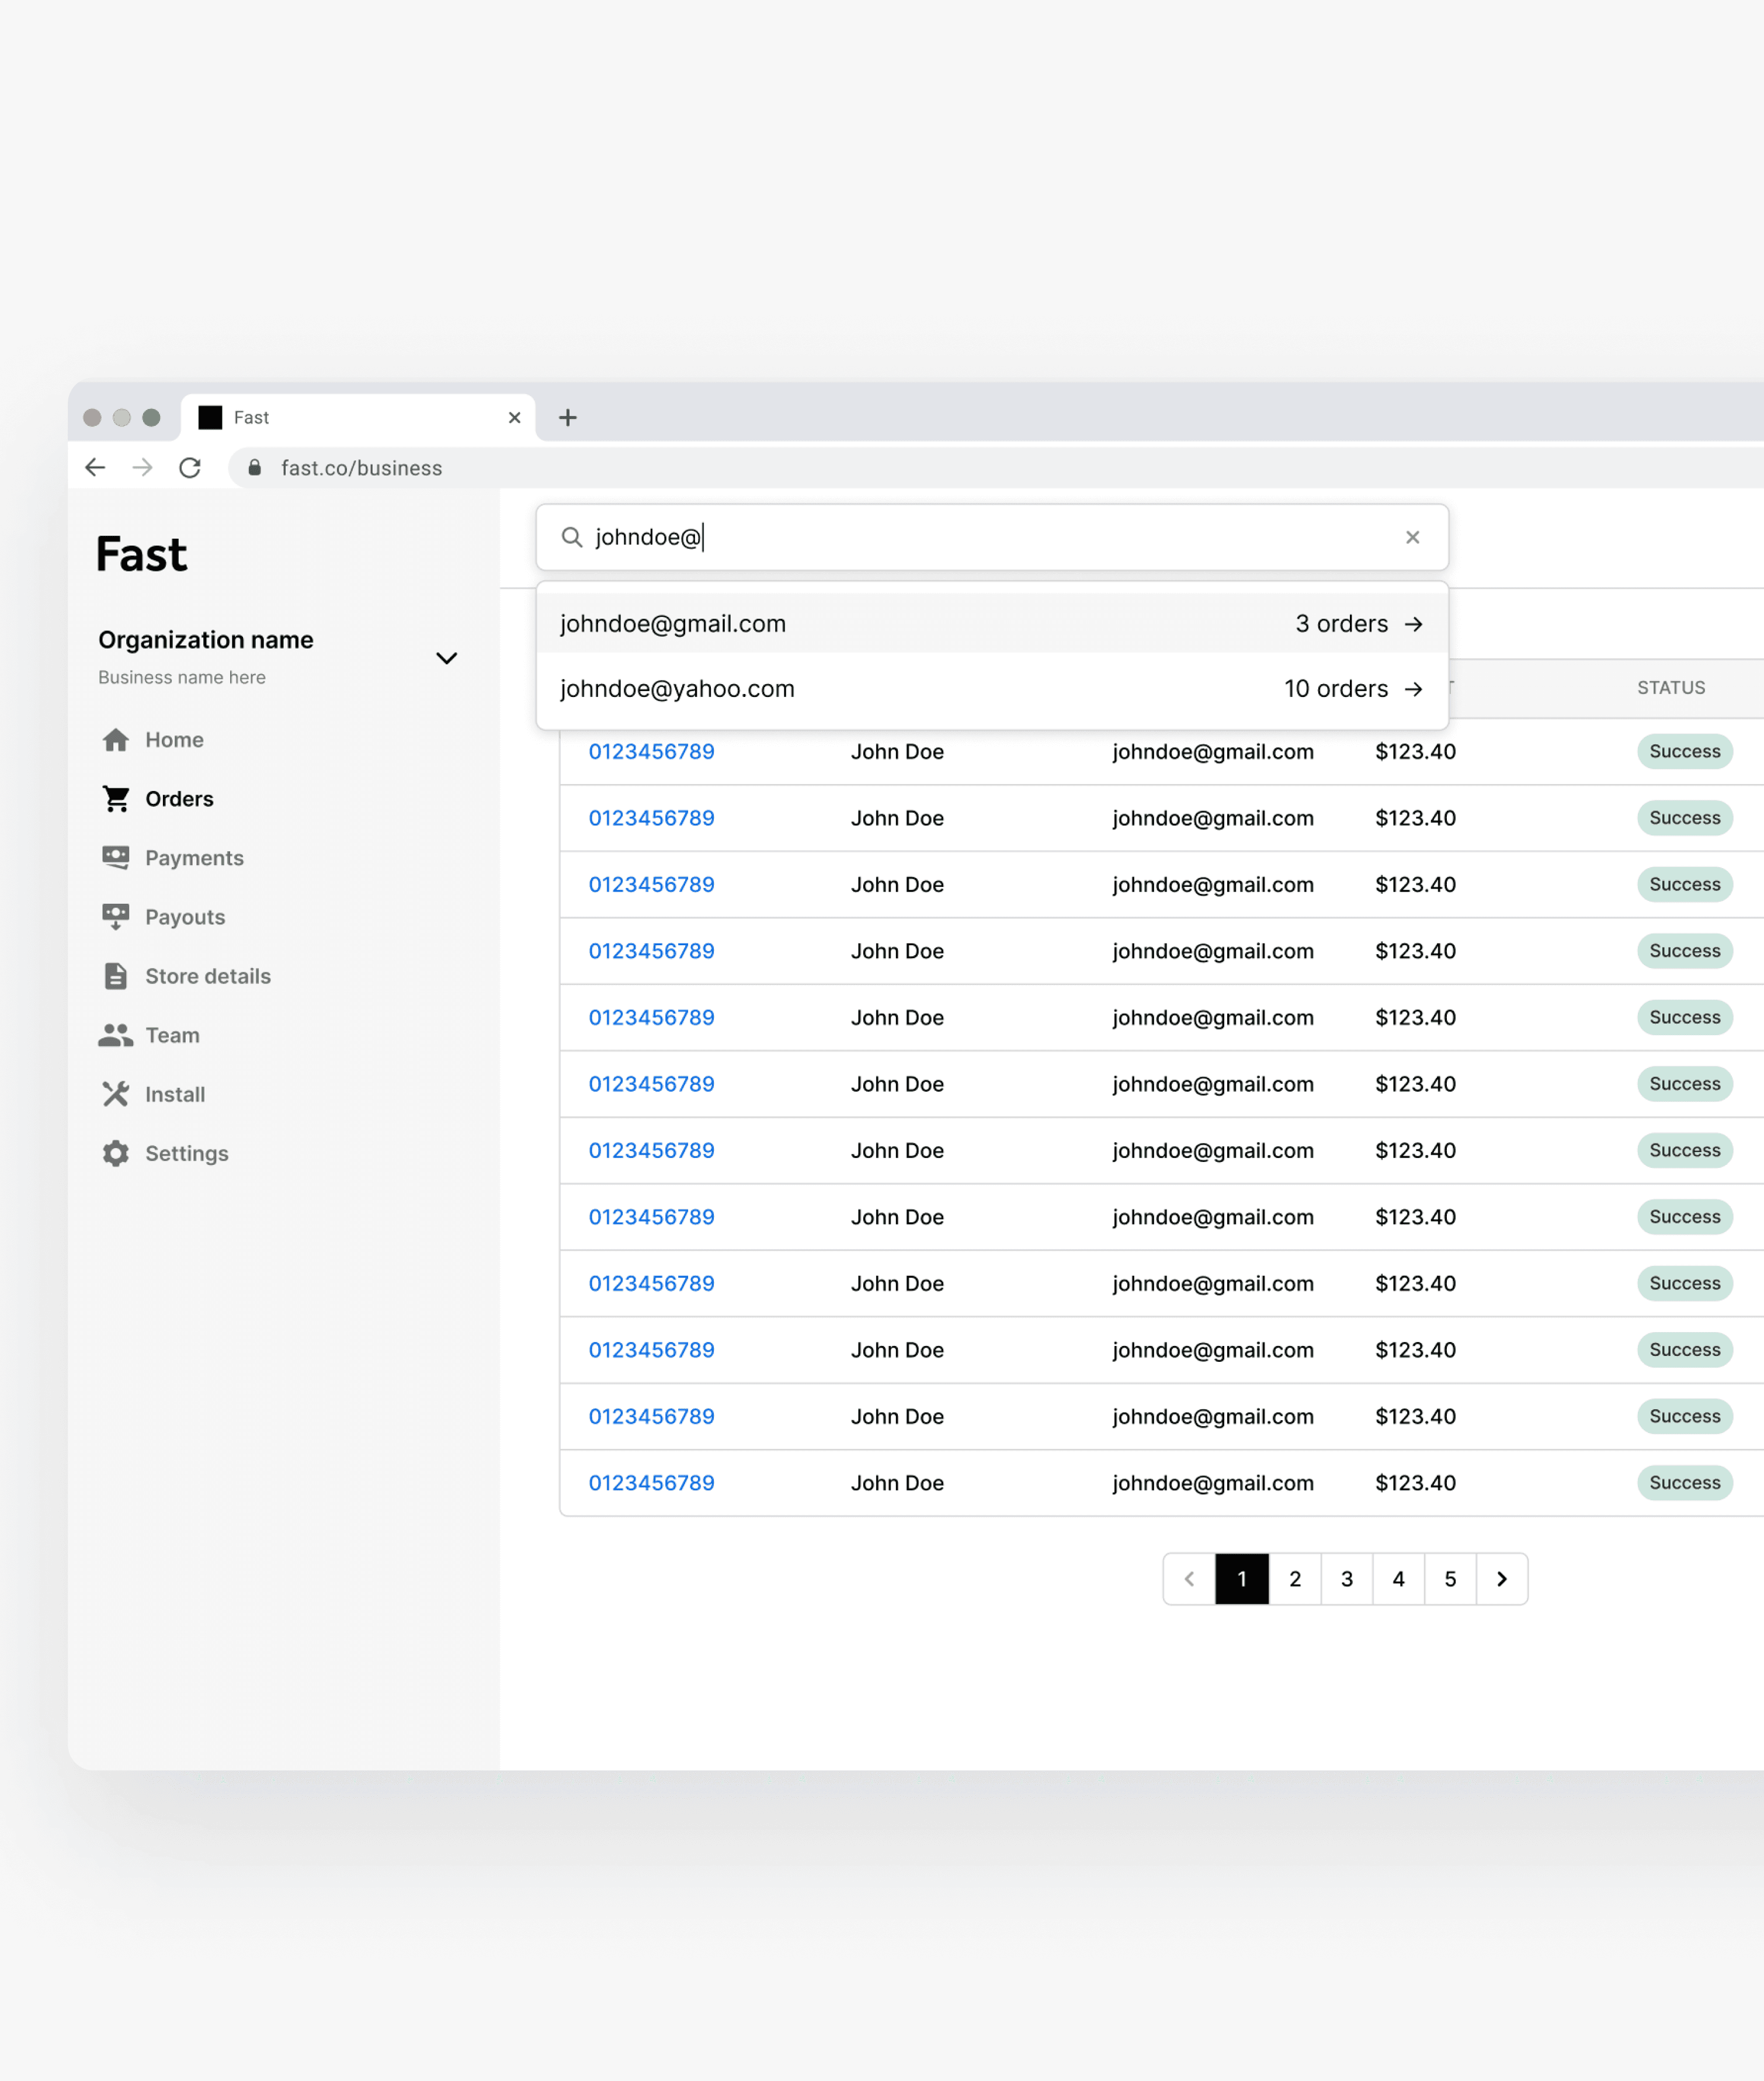Click the Home house icon in sidebar
This screenshot has height=2081, width=1764.
116,740
